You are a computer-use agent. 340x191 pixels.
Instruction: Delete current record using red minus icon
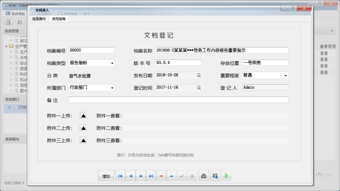click(x=161, y=176)
